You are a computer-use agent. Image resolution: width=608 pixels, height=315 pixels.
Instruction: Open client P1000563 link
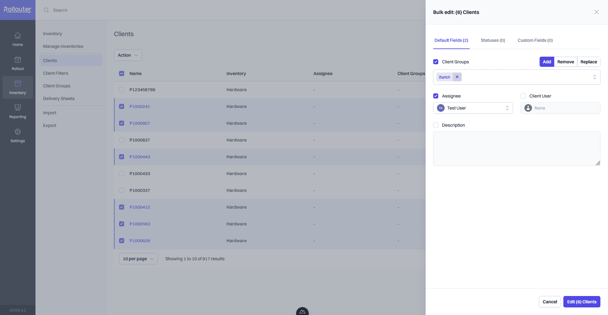click(140, 224)
